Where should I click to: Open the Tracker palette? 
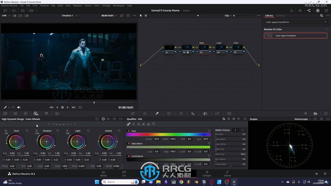(x=181, y=113)
